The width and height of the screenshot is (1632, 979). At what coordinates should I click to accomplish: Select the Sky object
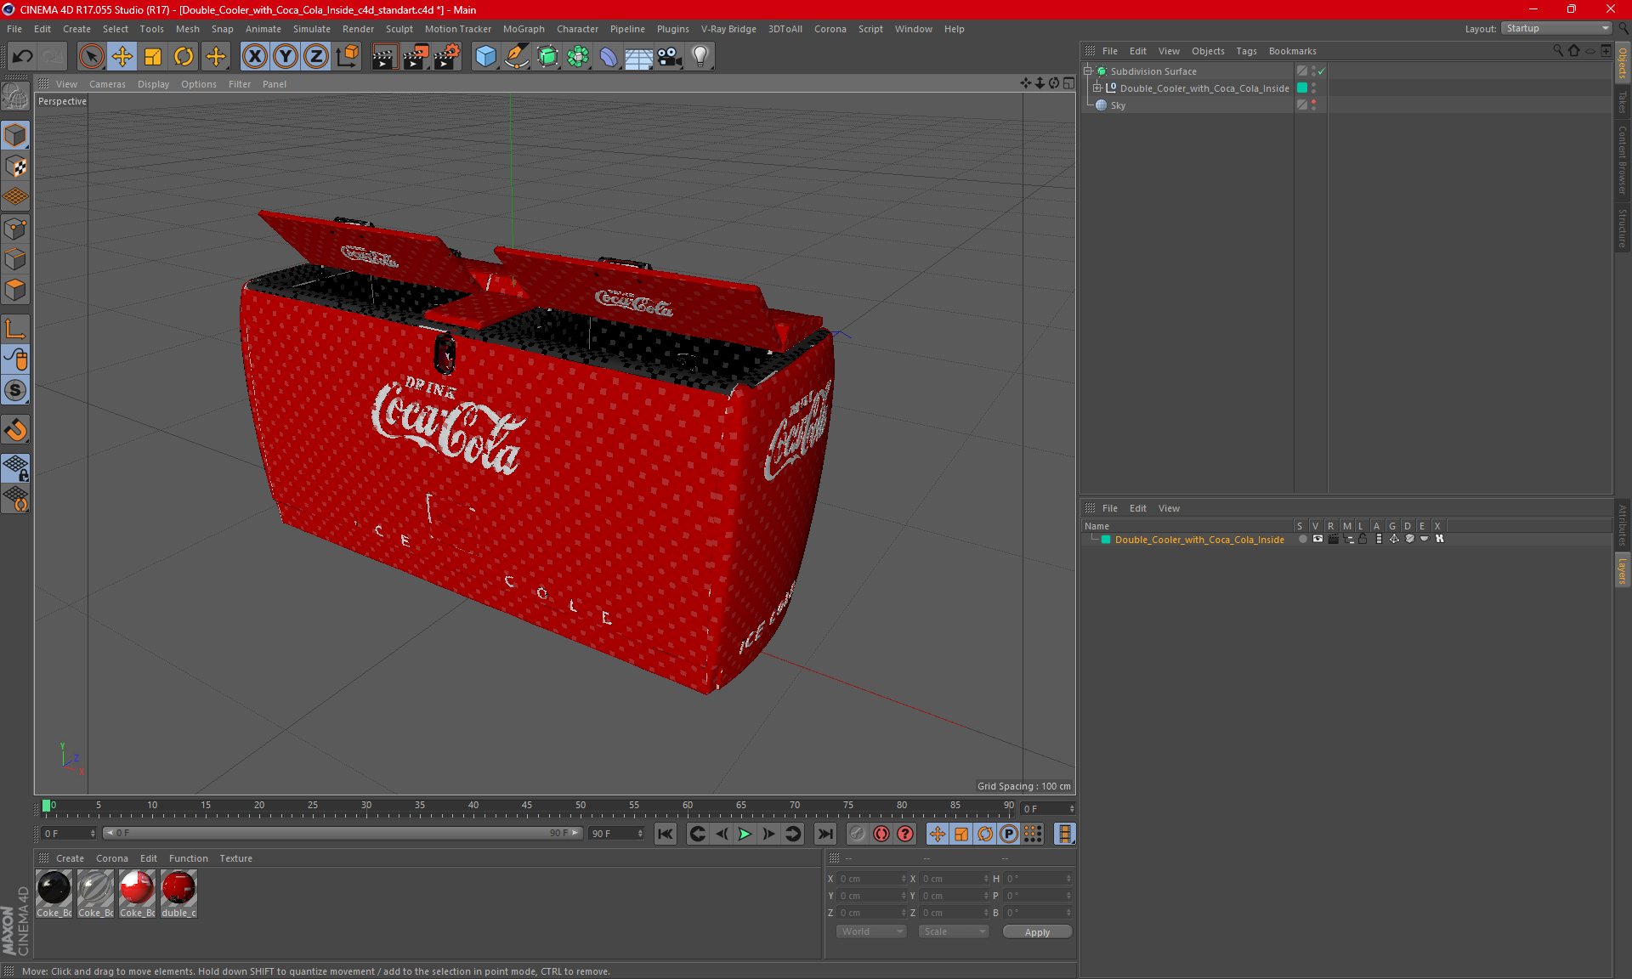point(1118,105)
